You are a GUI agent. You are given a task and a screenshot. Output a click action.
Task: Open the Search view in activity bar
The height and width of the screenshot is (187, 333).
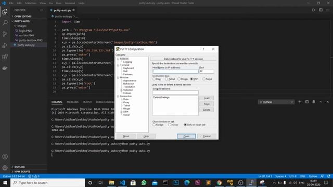5,23
